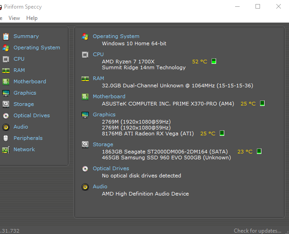Open the View menu
The height and width of the screenshot is (234, 289).
point(14,18)
